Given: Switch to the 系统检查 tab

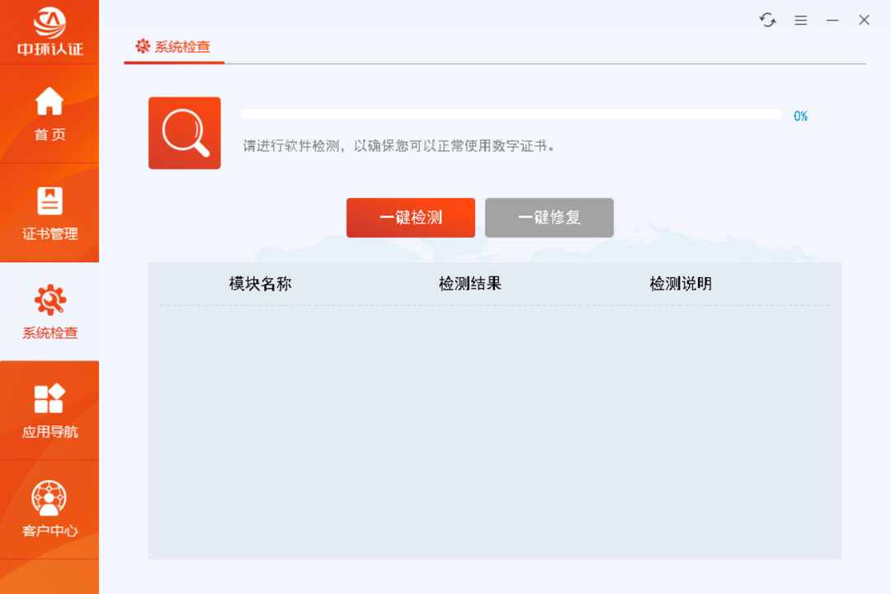Looking at the screenshot, I should pos(173,48).
